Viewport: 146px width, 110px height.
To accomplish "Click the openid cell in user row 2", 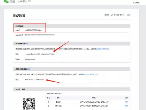I will (94, 106).
